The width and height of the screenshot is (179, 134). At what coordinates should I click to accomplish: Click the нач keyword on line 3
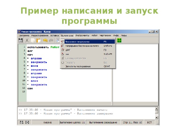[x=30, y=55]
